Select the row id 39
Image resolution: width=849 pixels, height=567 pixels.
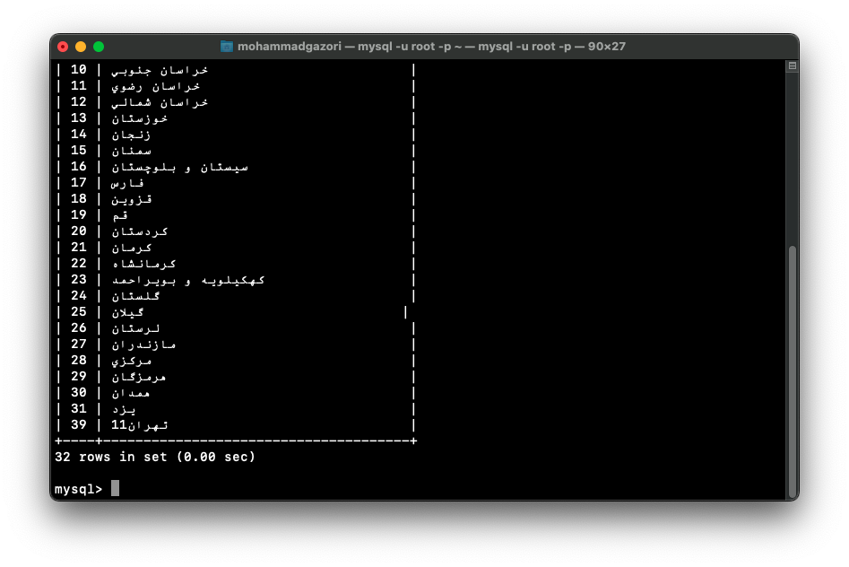pyautogui.click(x=79, y=425)
